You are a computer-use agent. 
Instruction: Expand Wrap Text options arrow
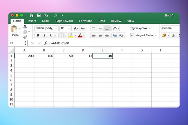click(x=149, y=28)
